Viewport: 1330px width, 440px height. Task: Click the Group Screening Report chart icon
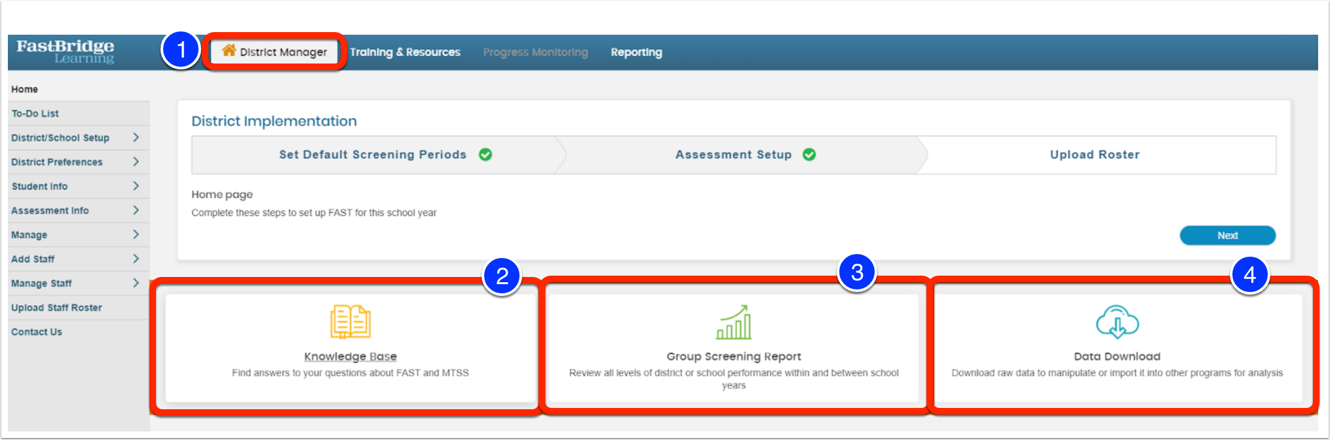pos(734,321)
